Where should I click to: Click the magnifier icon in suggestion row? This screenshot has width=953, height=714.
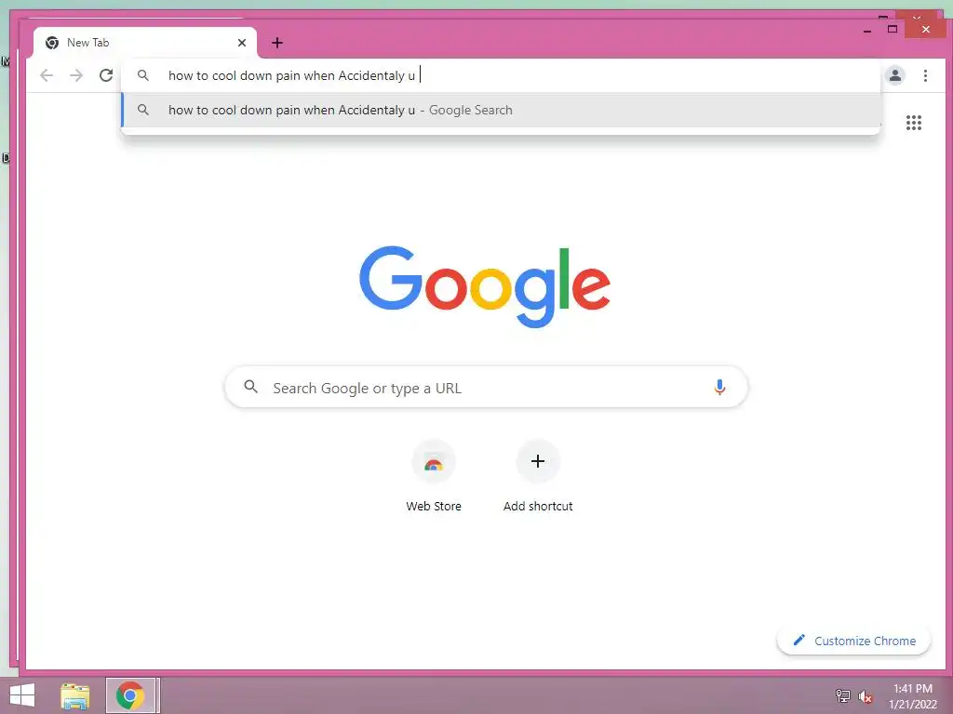coord(142,110)
